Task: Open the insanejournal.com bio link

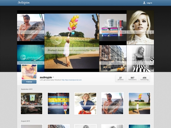Action: (72, 80)
